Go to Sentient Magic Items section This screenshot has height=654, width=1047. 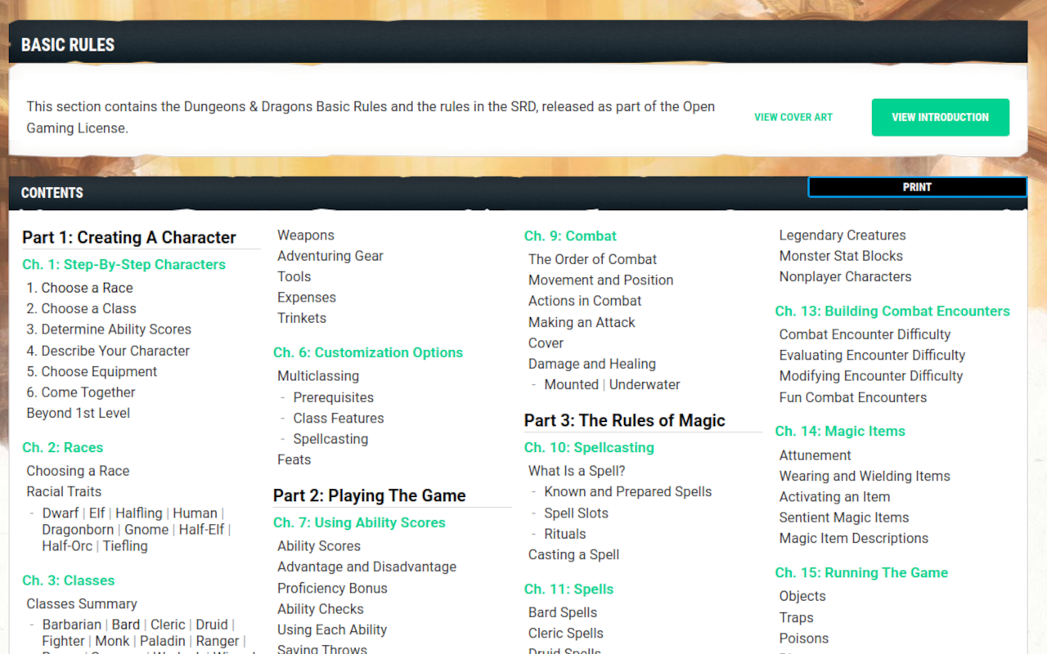pyautogui.click(x=844, y=517)
